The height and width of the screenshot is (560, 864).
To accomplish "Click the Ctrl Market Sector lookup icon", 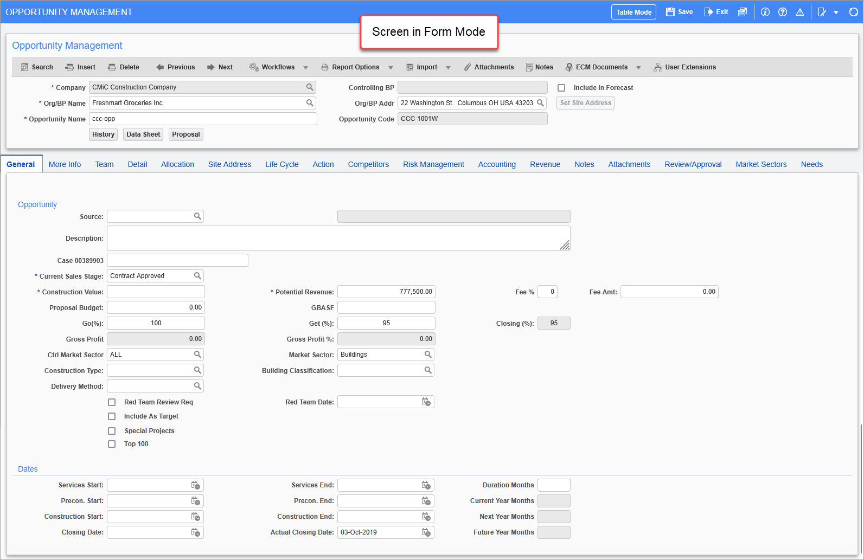I will (x=197, y=355).
